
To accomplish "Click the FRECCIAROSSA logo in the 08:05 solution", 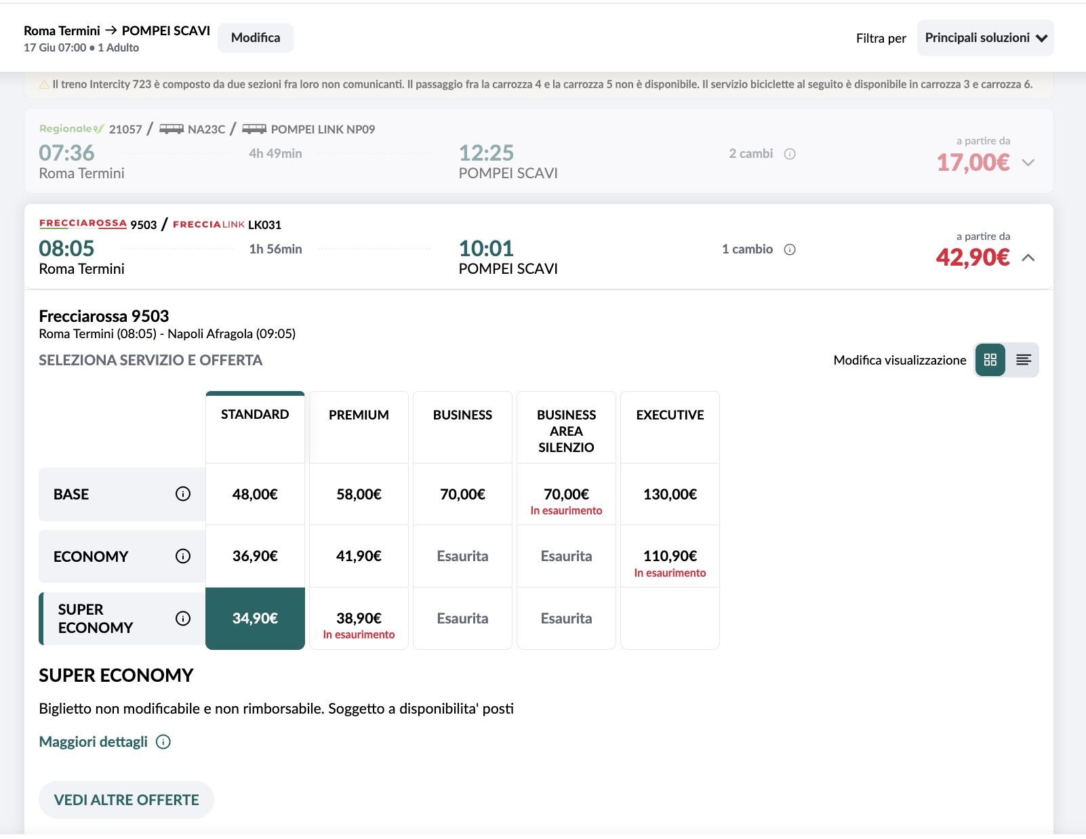I will pyautogui.click(x=83, y=224).
